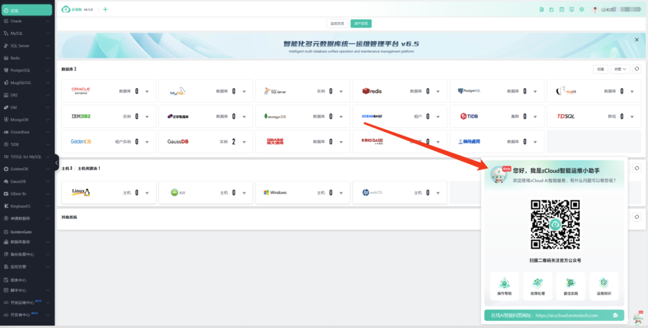Open the 数据库服务 sidebar menu
The width and height of the screenshot is (648, 328).
[x=27, y=242]
